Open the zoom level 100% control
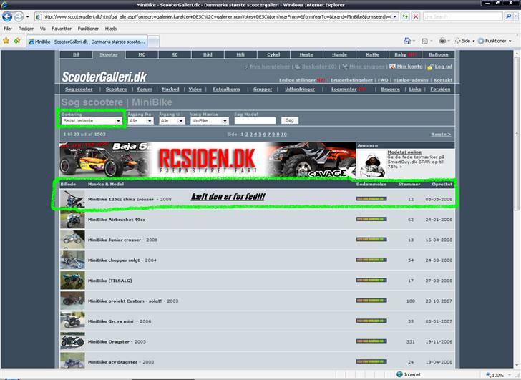Viewport: 521px width, 380px height. pos(498,375)
